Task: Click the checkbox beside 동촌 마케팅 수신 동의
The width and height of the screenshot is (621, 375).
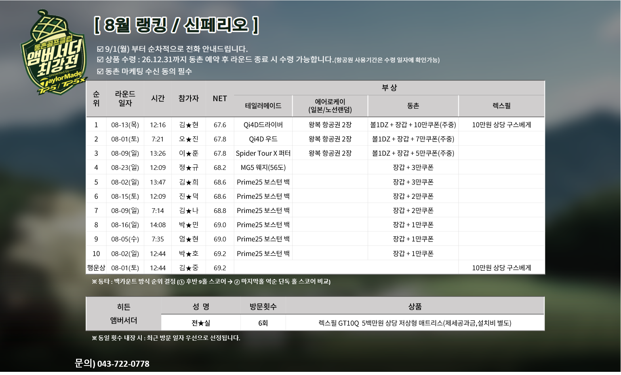Action: click(x=100, y=72)
